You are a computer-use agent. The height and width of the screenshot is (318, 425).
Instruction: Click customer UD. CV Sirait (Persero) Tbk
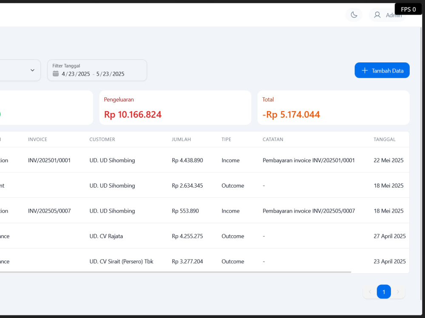tap(122, 262)
